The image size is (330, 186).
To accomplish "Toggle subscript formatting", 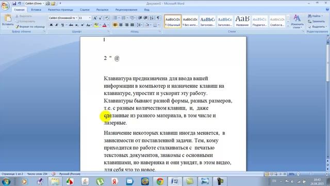I will tap(77, 25).
